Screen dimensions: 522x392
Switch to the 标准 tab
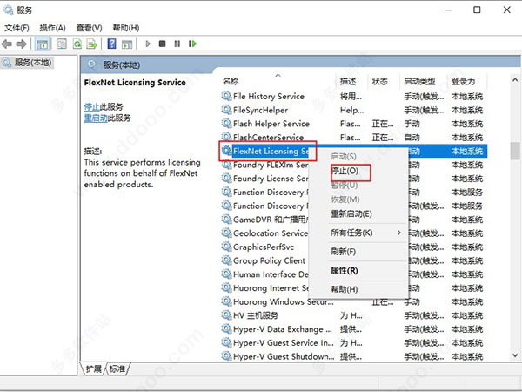click(117, 368)
